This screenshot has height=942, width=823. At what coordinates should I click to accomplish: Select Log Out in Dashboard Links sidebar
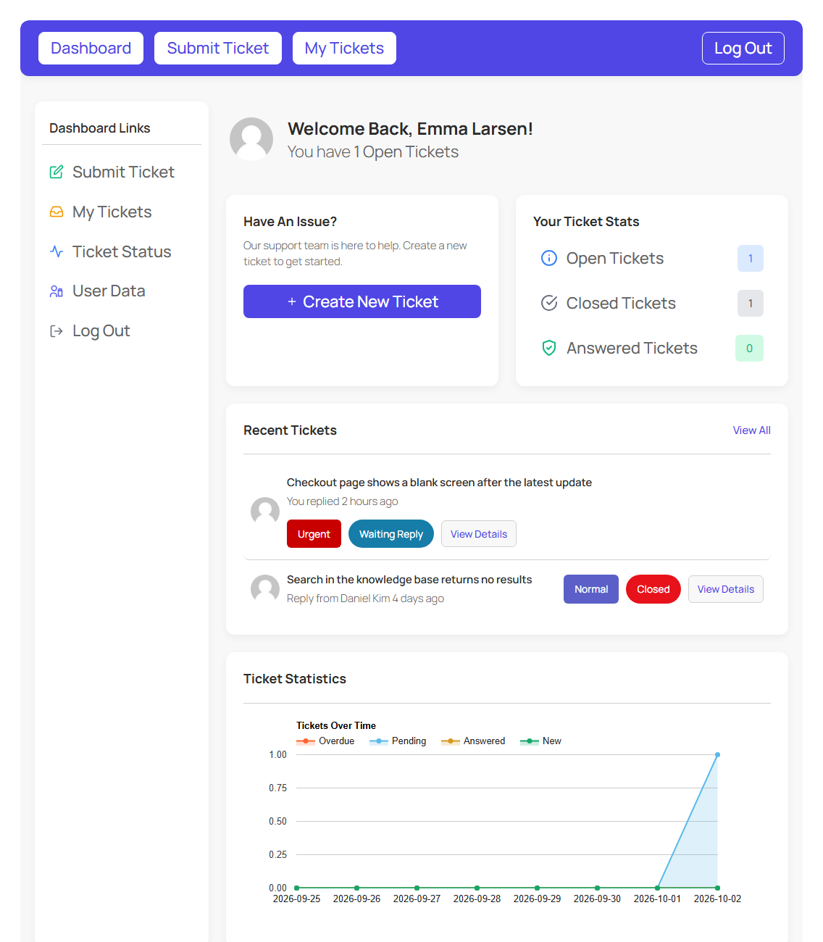101,331
